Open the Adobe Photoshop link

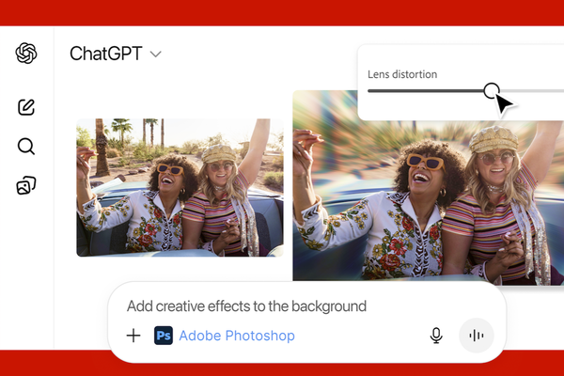coord(237,336)
